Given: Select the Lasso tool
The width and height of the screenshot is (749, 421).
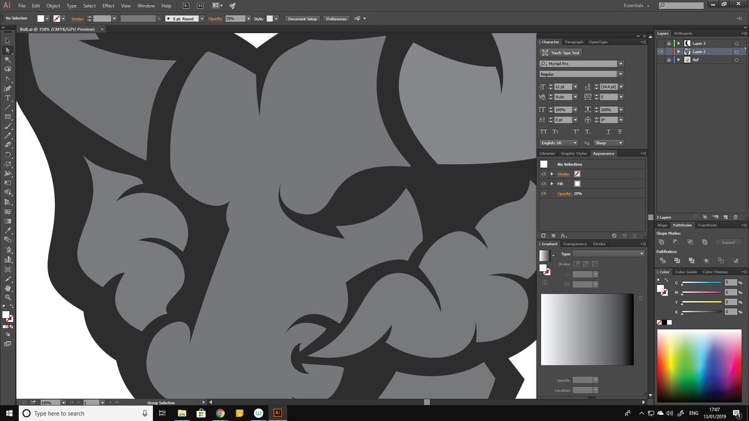Looking at the screenshot, I should tap(8, 69).
